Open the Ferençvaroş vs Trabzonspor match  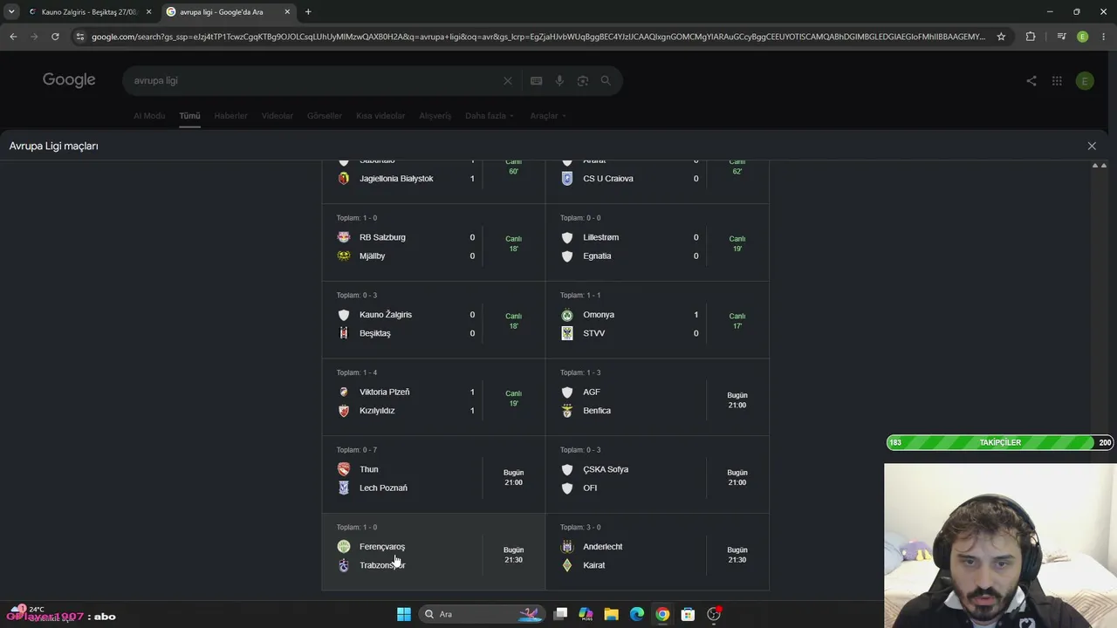point(434,551)
